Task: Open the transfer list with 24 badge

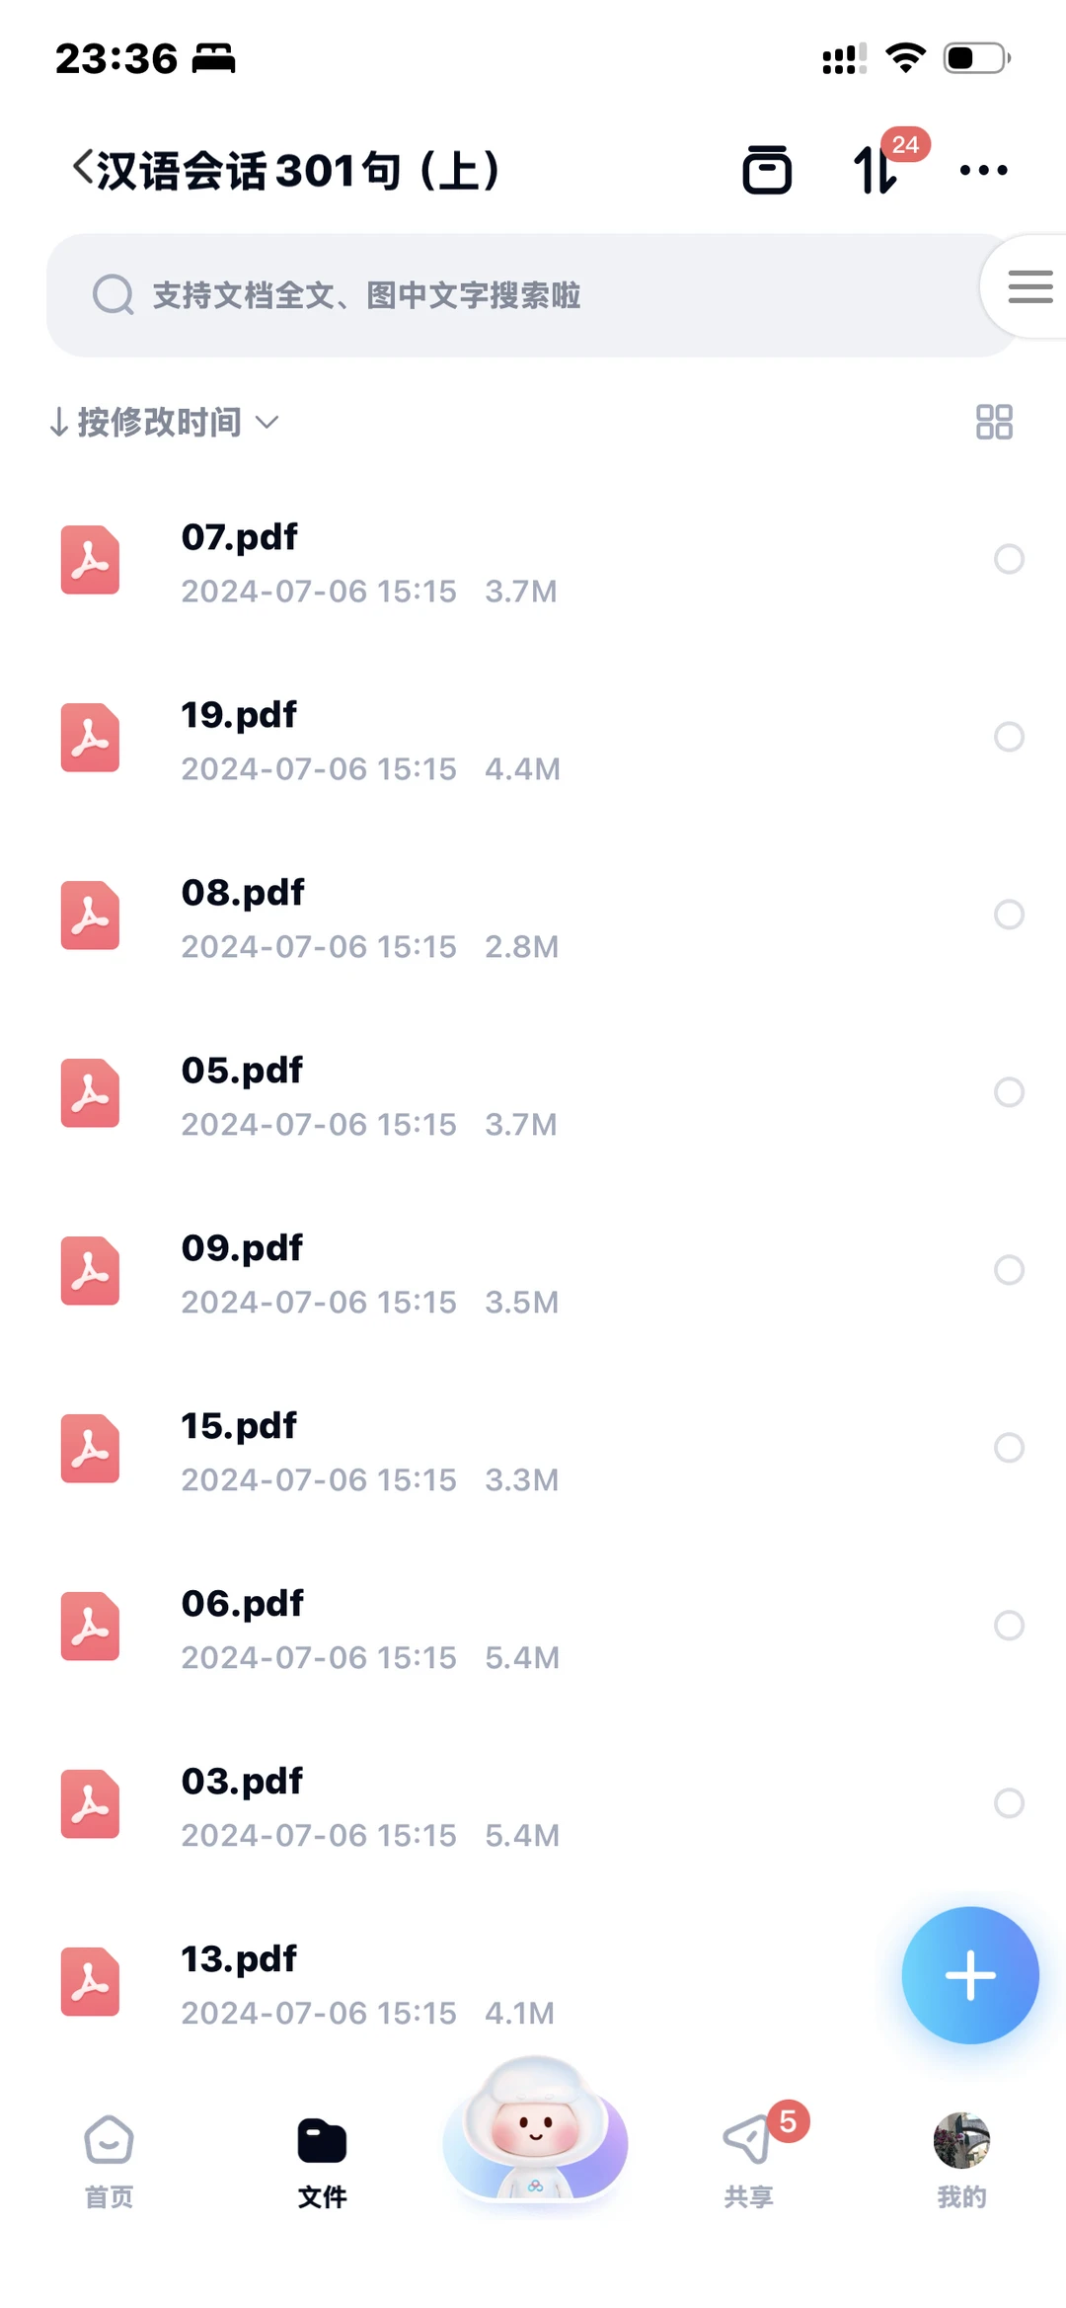Action: point(877,169)
